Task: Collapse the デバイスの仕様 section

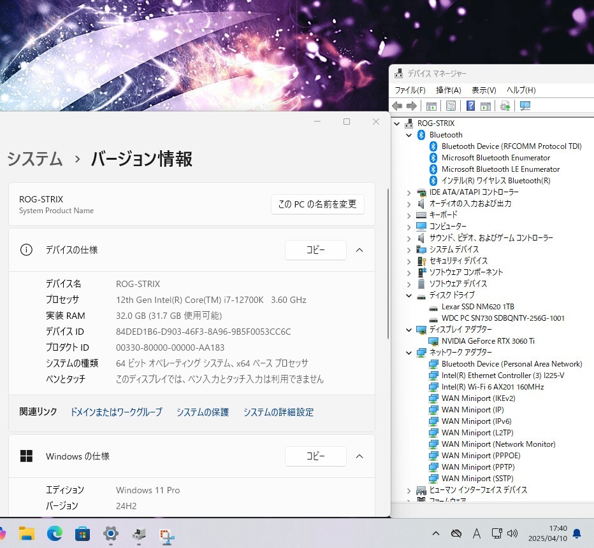Action: tap(359, 250)
